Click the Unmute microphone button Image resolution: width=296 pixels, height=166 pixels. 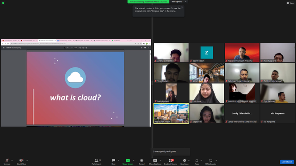pos(7,161)
